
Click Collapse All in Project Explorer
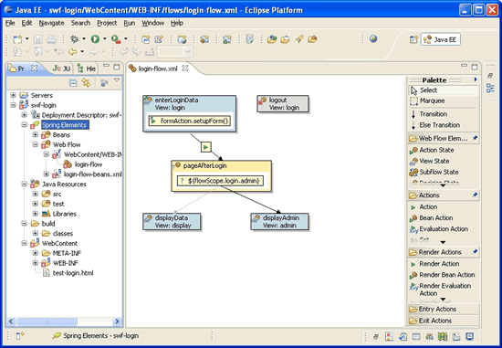pos(73,83)
